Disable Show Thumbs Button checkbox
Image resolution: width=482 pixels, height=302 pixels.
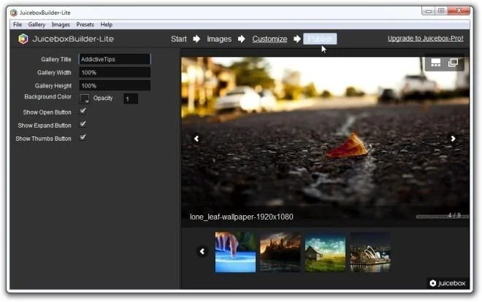83,137
